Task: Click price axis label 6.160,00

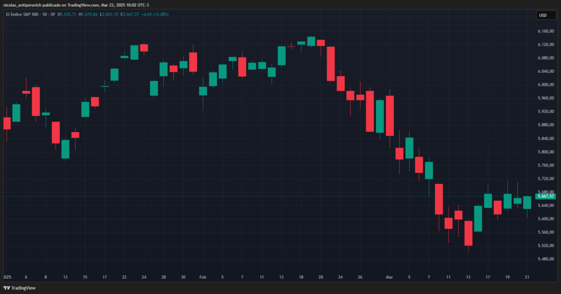Action: 546,31
